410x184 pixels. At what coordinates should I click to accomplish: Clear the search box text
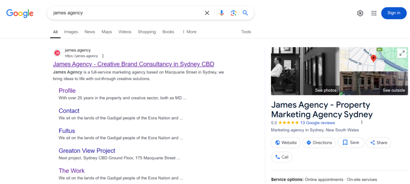[x=207, y=13]
